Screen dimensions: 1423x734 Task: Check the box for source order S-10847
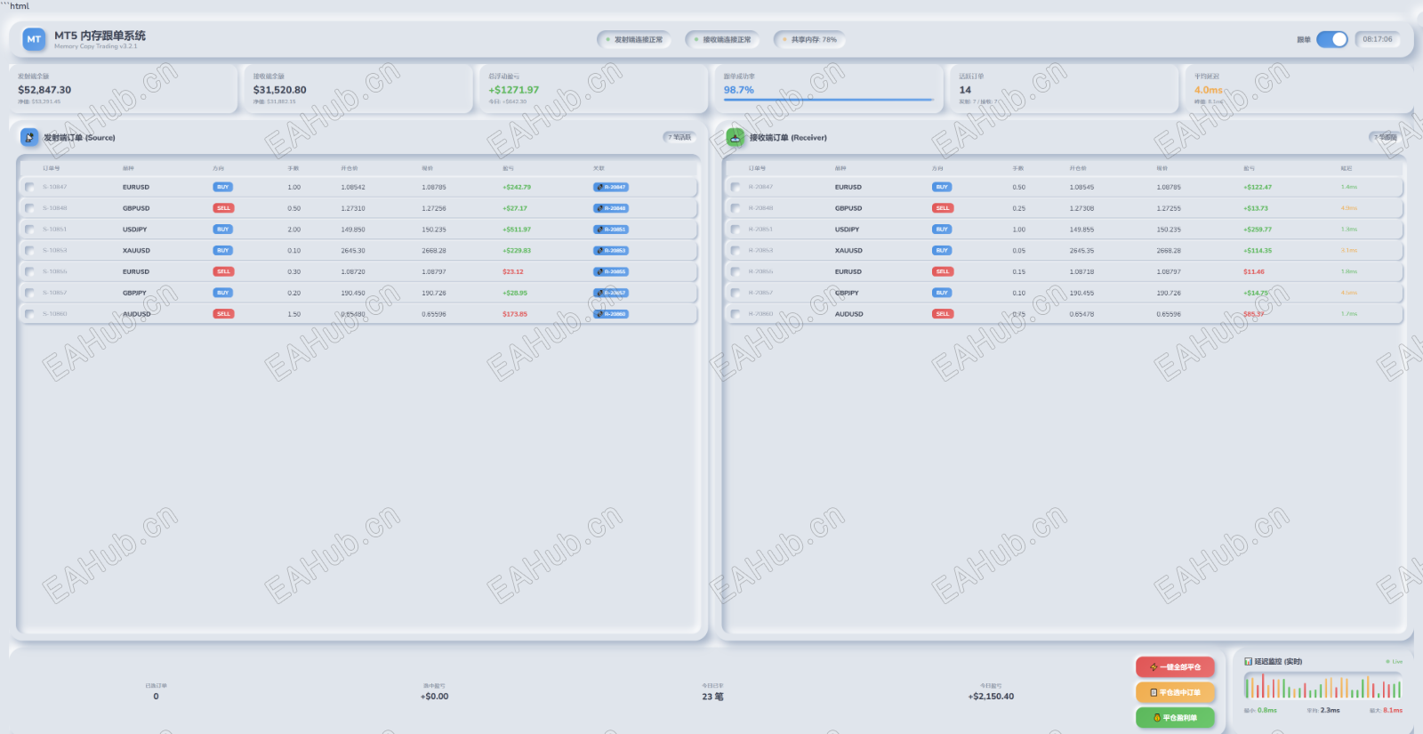click(29, 187)
